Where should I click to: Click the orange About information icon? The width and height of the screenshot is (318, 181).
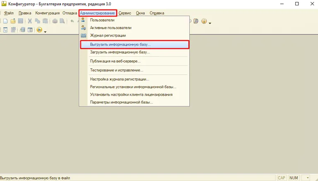pyautogui.click(x=204, y=21)
